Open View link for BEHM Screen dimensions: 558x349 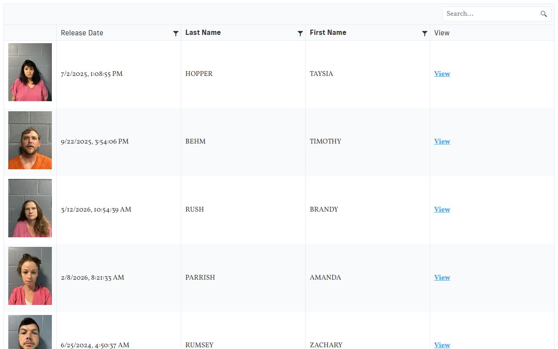pyautogui.click(x=442, y=141)
